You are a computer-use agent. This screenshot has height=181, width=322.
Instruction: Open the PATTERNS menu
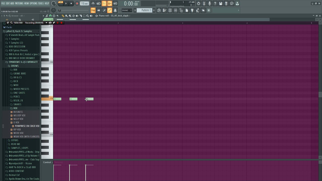19,4
